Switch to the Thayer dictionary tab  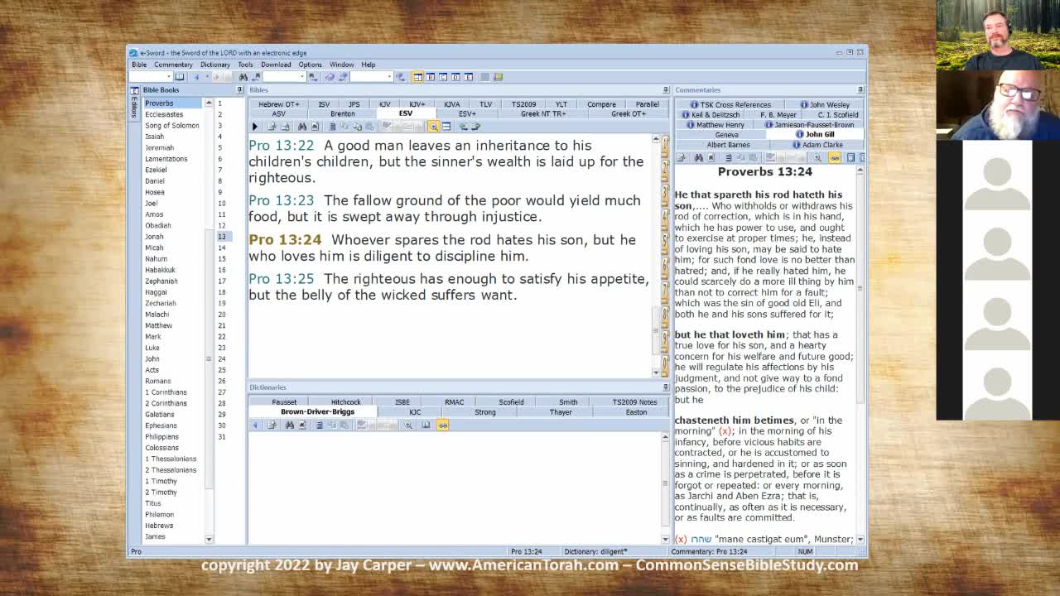tap(561, 412)
